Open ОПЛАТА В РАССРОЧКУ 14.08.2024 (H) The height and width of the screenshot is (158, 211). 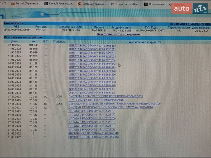92,85
